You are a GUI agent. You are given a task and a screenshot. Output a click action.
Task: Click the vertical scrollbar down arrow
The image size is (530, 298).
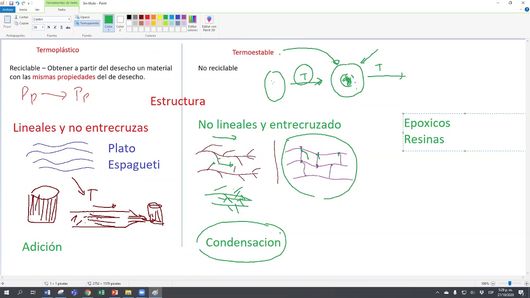pos(528,273)
